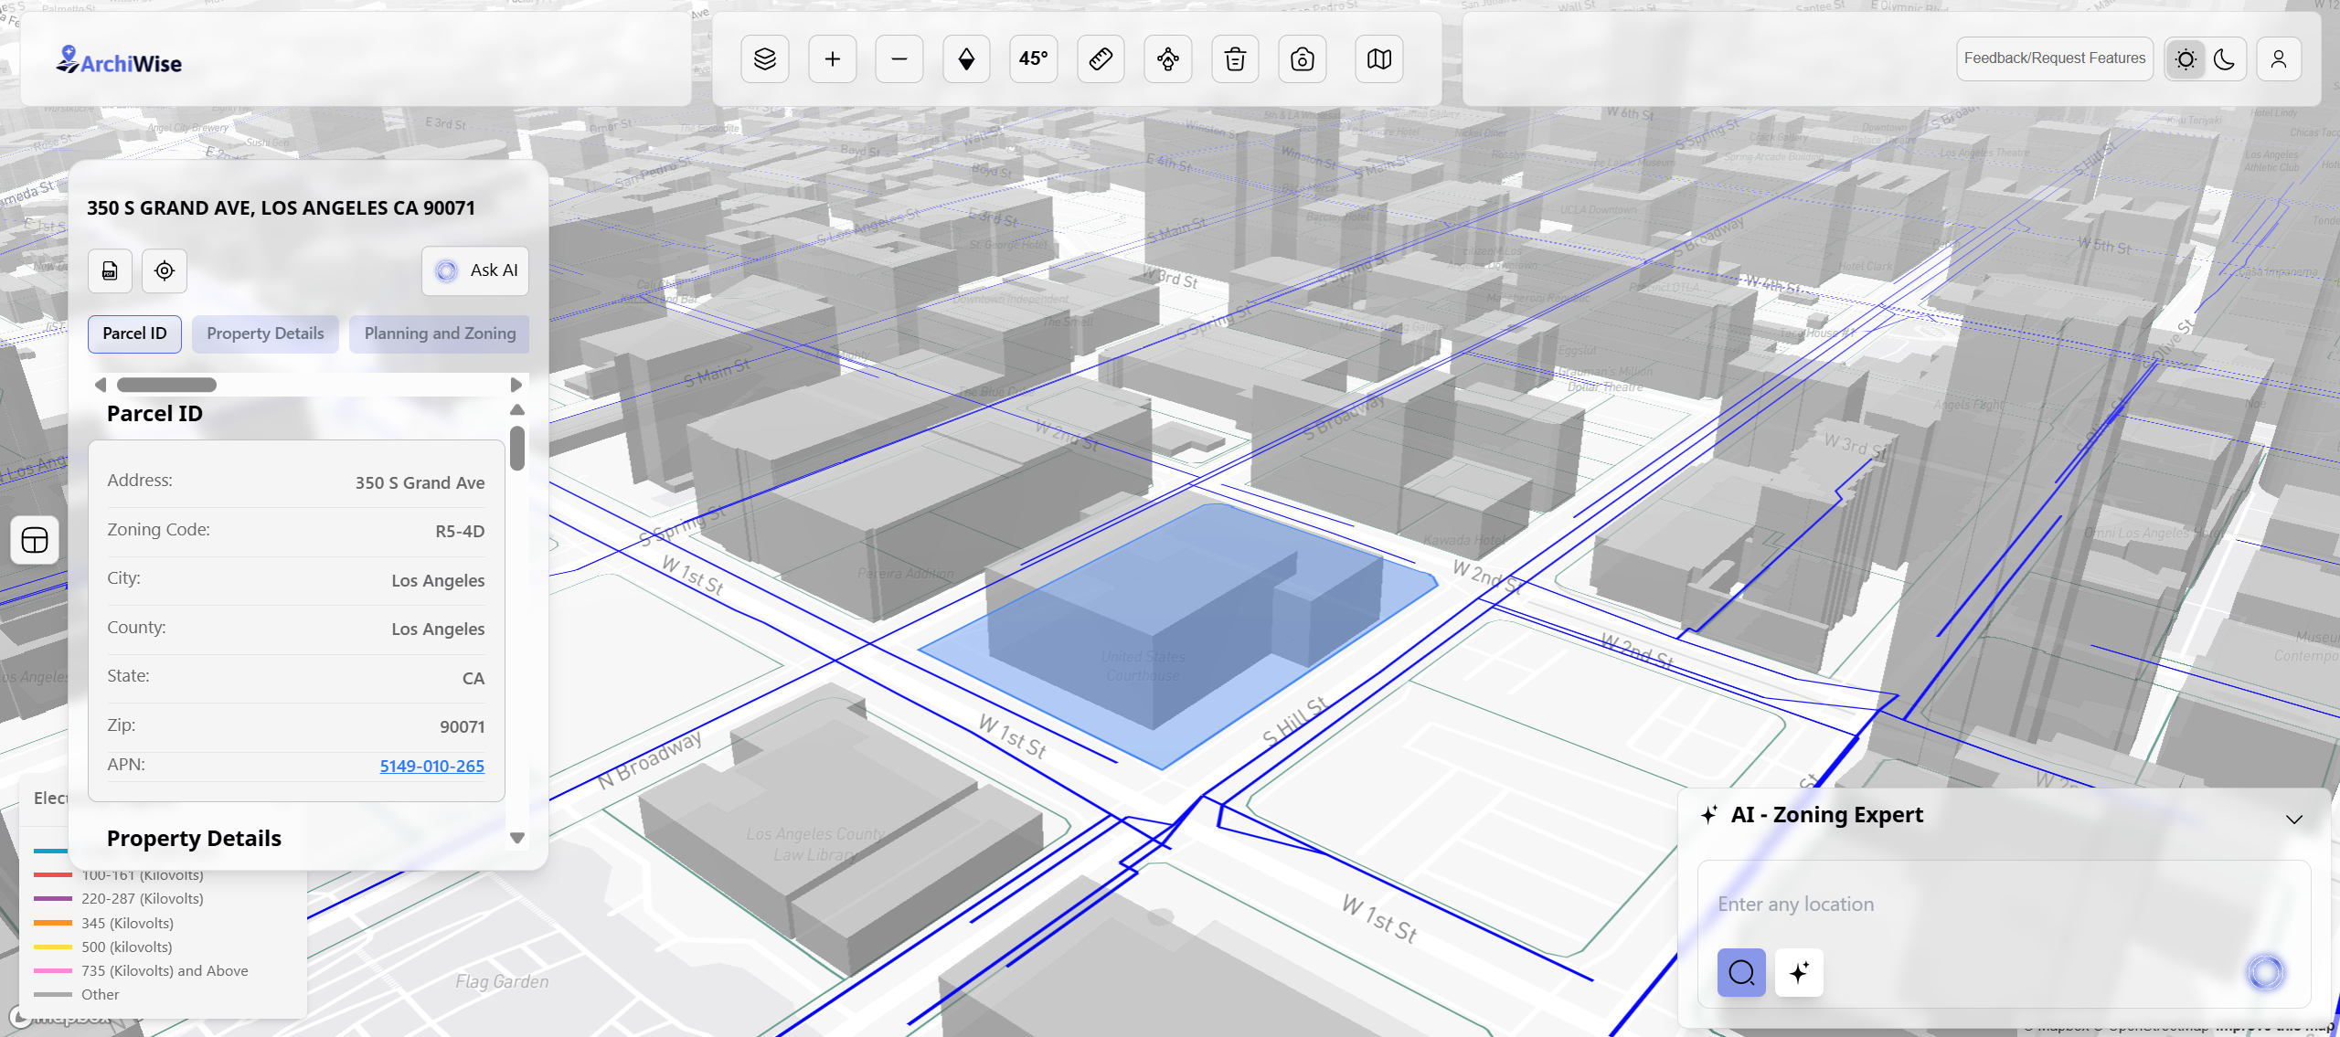2340x1037 pixels.
Task: Open APN link 5149-010-265
Action: tap(431, 766)
